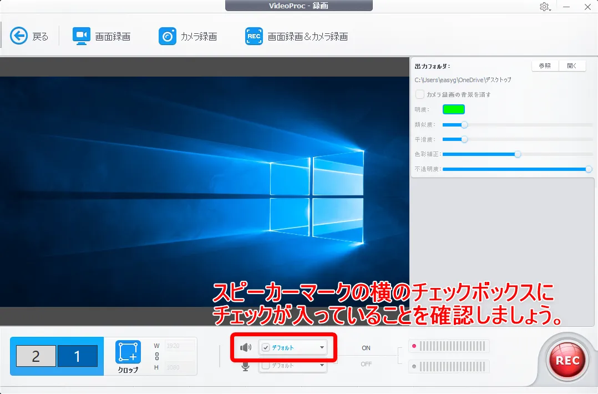Screen dimensions: 598x394
Task: Expand the speaker device dropdown arrow
Action: coord(322,347)
